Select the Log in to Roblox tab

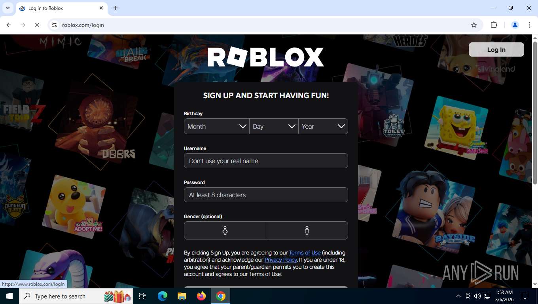[61, 8]
